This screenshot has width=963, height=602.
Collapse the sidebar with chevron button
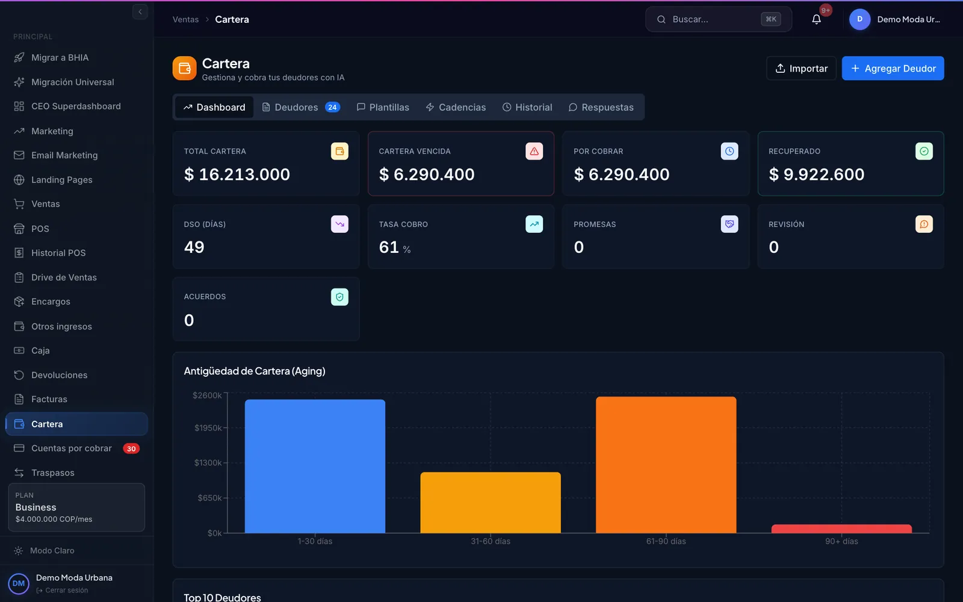pyautogui.click(x=140, y=11)
